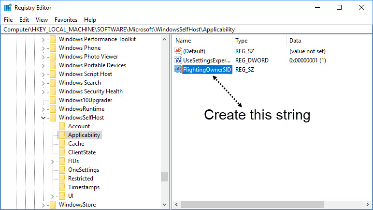Click the FIDs folder icon
Viewport: 373px width, 210px height.
[62, 161]
